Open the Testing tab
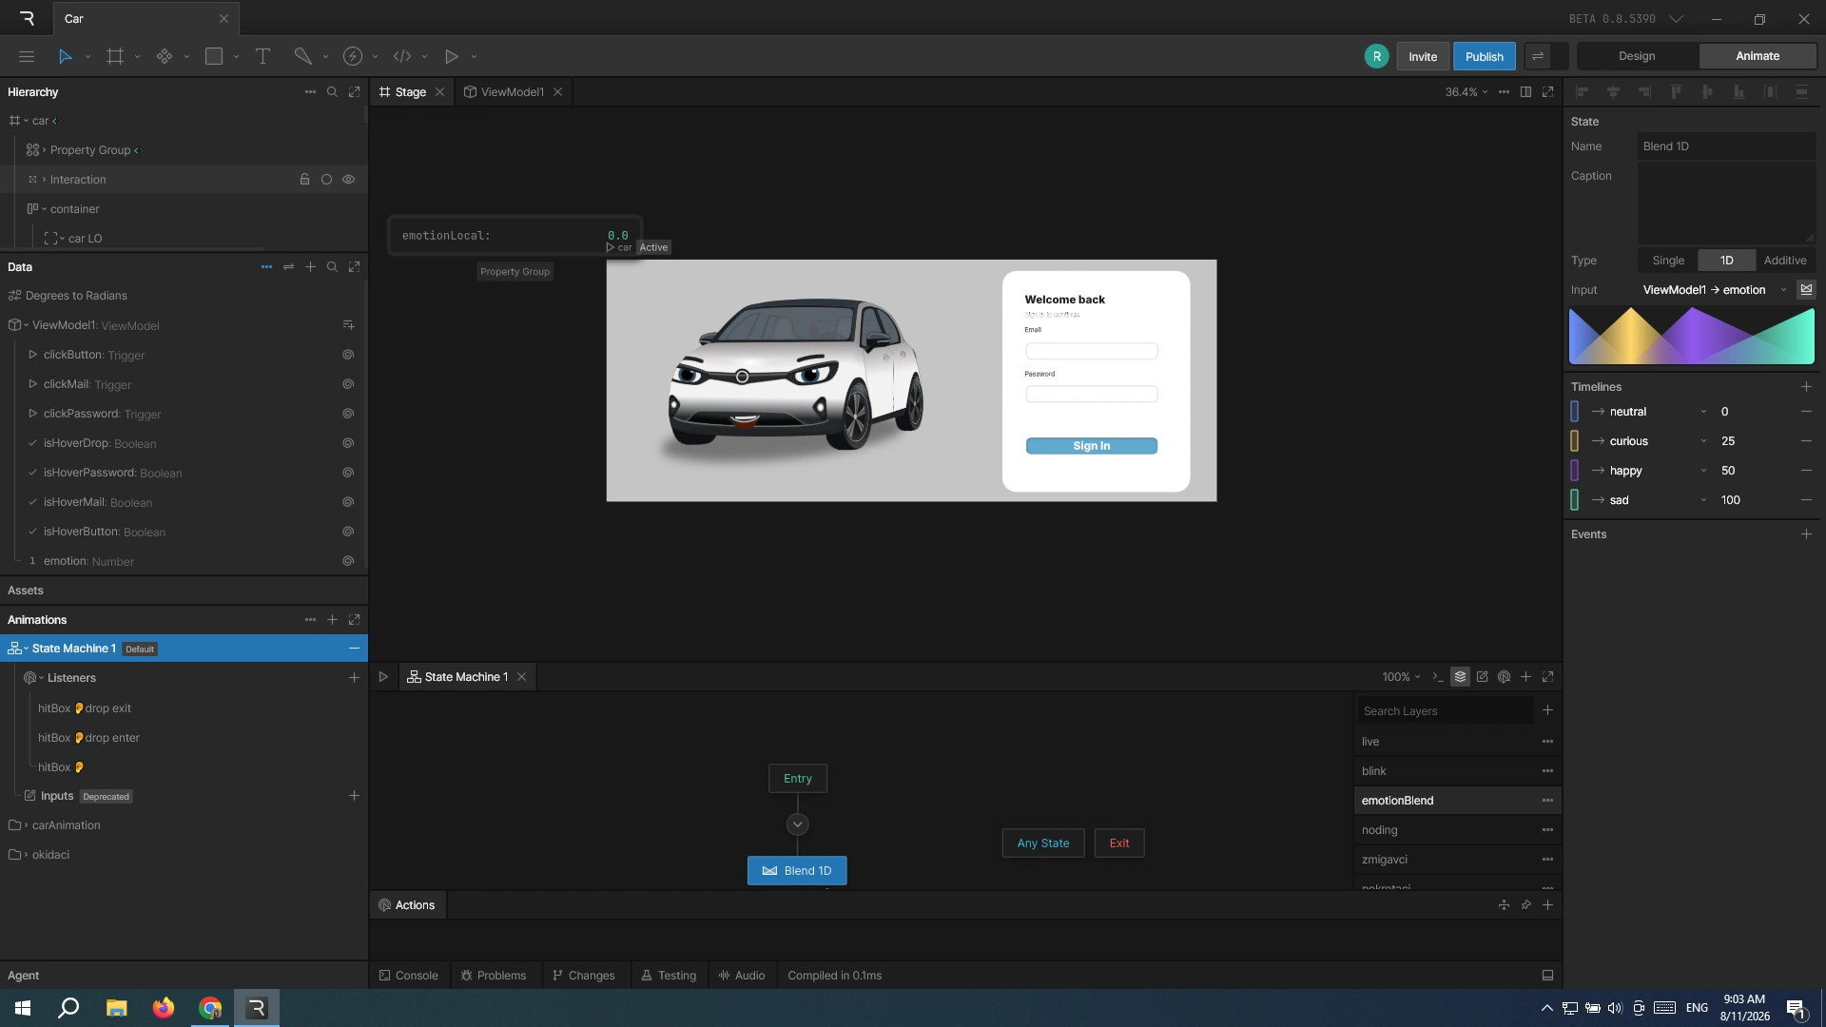This screenshot has height=1027, width=1826. tap(669, 976)
